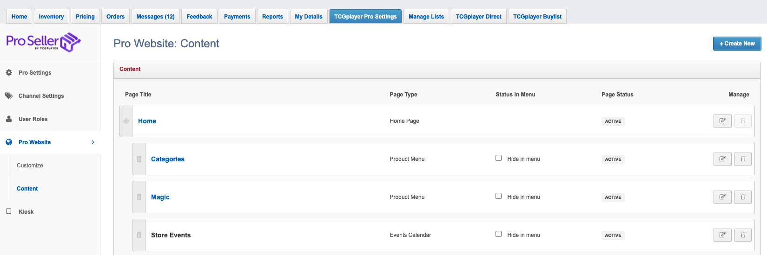Screen dimensions: 767x255
Task: Click the Home Page type text
Action: click(x=404, y=121)
